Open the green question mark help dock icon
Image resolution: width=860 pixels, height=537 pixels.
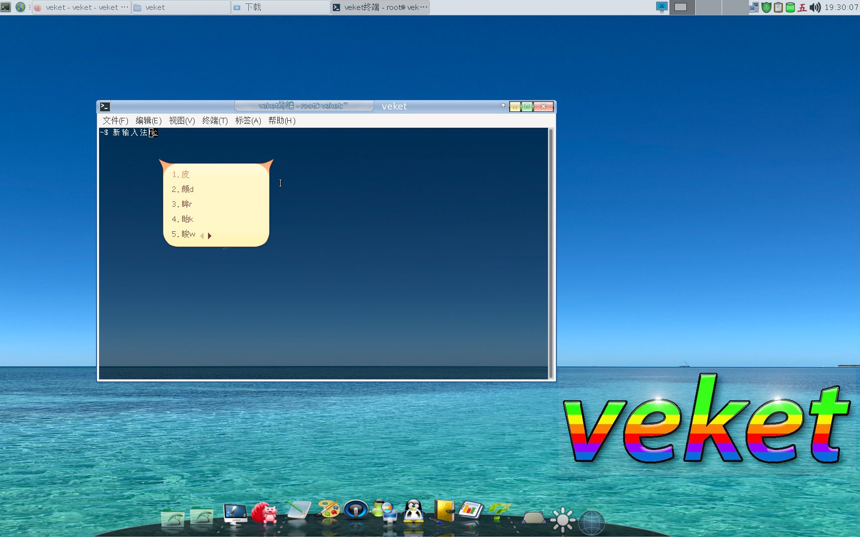pyautogui.click(x=500, y=512)
